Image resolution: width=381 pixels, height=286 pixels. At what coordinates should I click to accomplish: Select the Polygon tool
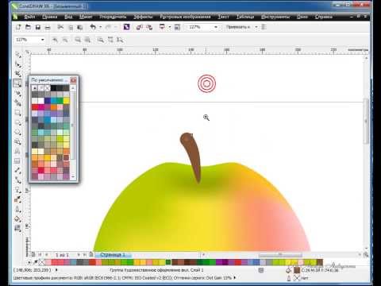[x=17, y=132]
